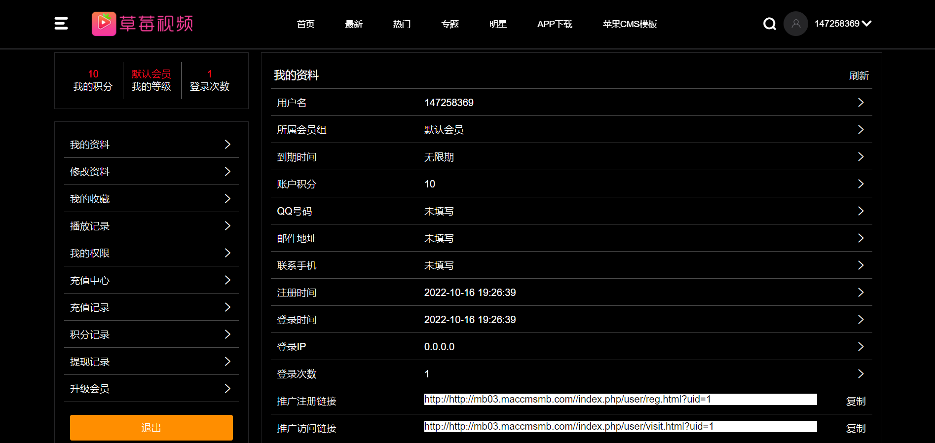Copy the 推广访问链接 with 复制
This screenshot has height=443, width=935.
pos(856,428)
